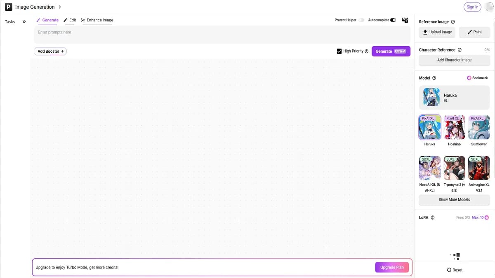Switch to the Enhance Image tab
Viewport: 495px width, 278px height.
(97, 20)
